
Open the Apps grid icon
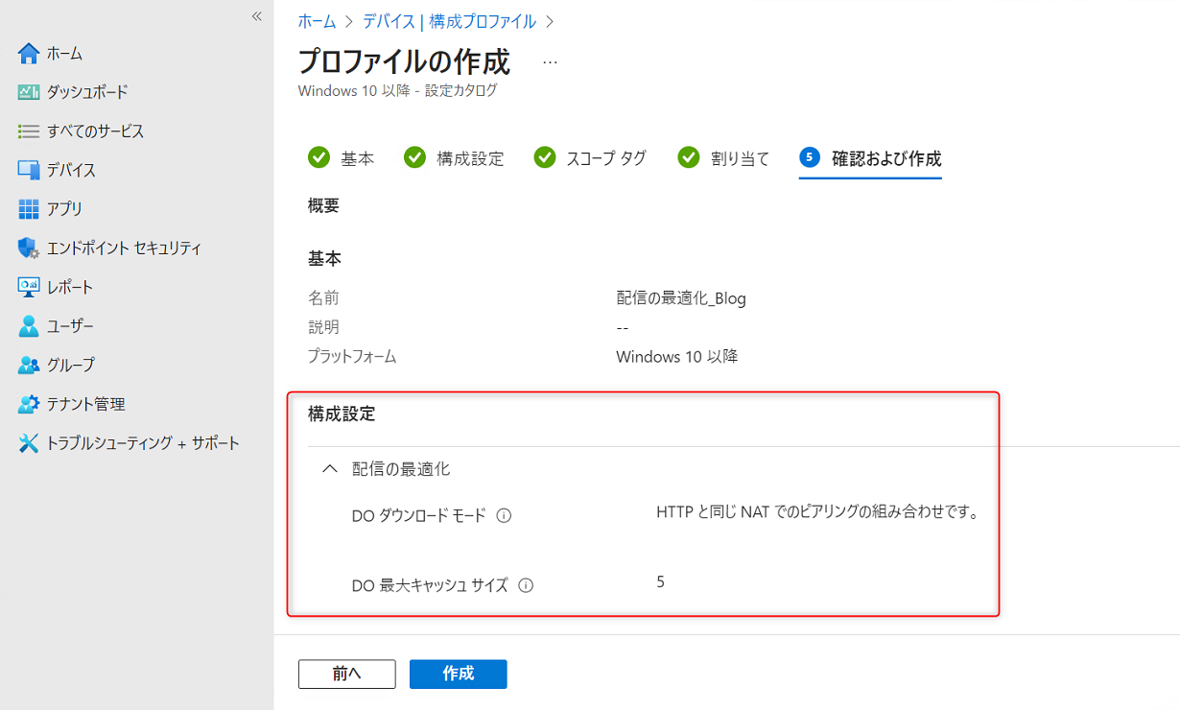pyautogui.click(x=29, y=209)
